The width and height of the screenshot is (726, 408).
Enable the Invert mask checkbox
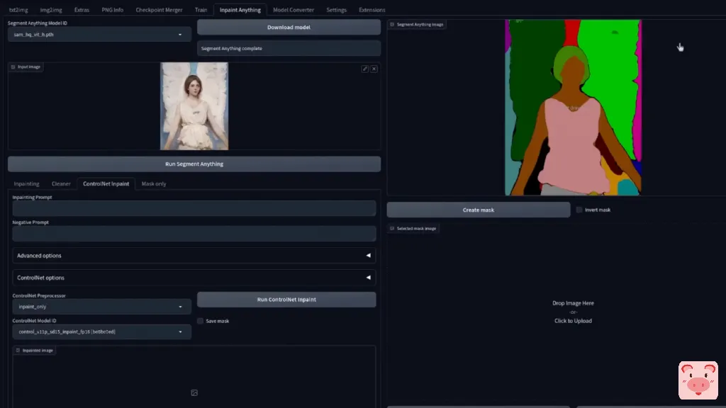click(x=579, y=210)
